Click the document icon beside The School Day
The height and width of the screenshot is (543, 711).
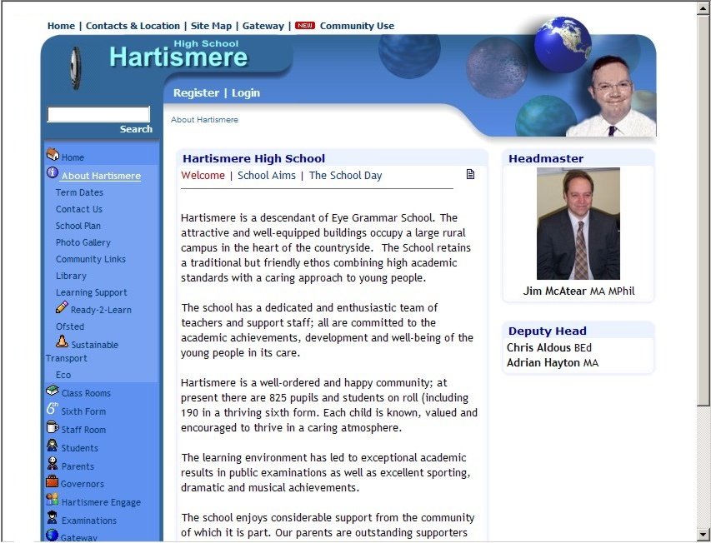470,175
